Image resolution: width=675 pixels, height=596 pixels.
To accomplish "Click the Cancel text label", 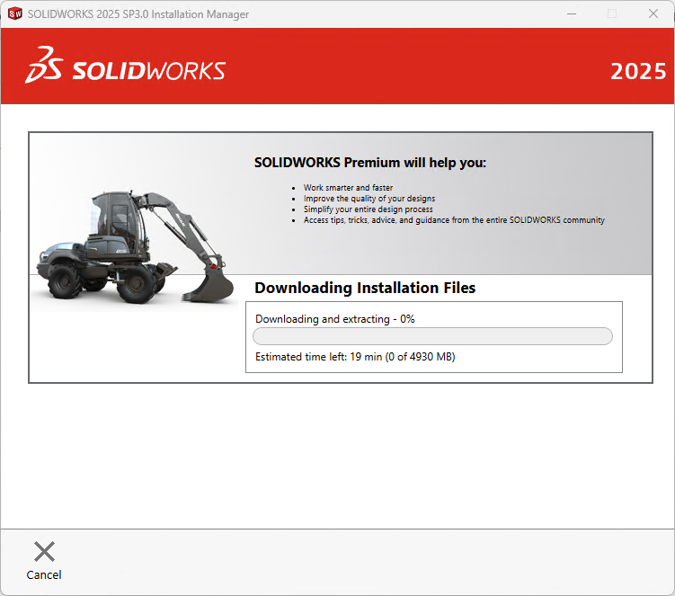I will tap(44, 575).
